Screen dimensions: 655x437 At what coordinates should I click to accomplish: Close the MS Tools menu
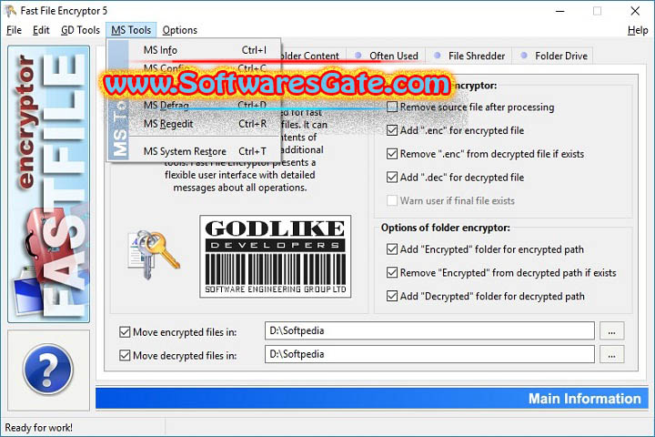pos(131,30)
